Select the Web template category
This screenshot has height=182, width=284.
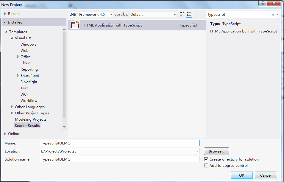click(24, 50)
